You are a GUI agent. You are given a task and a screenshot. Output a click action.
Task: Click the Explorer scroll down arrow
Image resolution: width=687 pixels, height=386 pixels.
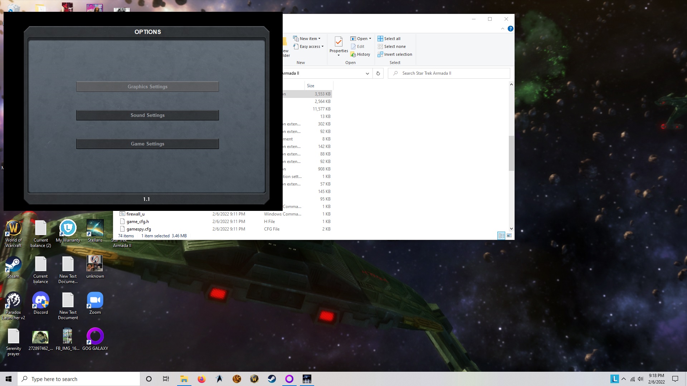(511, 229)
